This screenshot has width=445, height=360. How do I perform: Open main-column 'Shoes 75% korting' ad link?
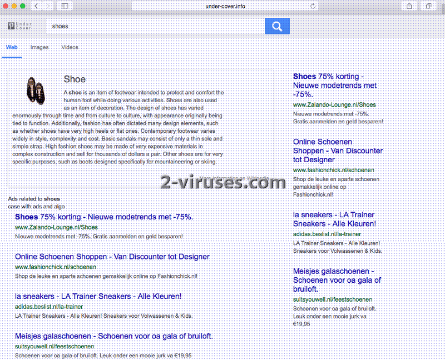point(104,217)
